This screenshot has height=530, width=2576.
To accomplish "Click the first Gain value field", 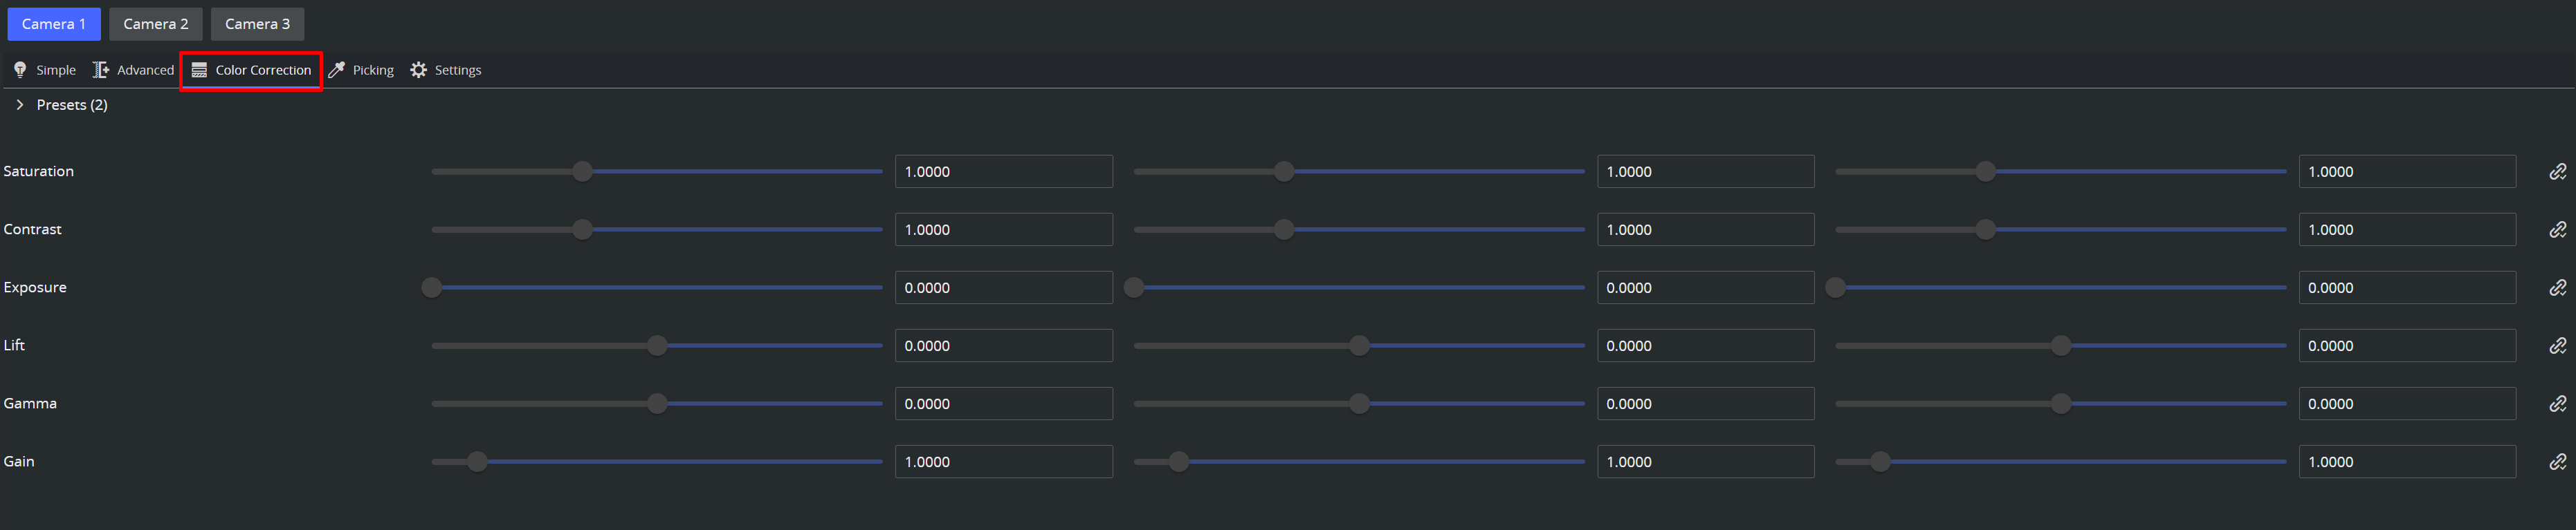I will tap(1003, 461).
